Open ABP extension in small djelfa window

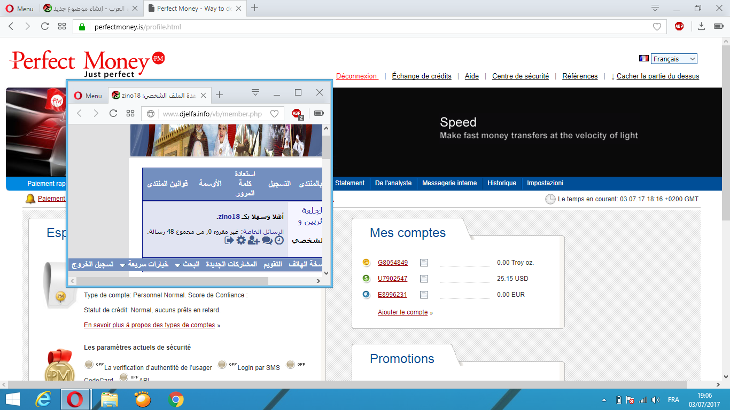pos(297,113)
